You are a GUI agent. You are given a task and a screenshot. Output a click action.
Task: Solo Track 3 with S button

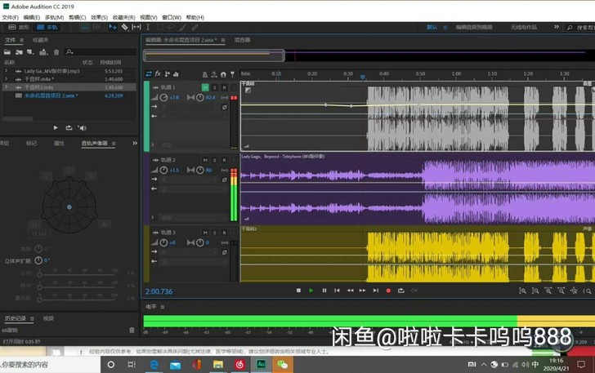214,233
